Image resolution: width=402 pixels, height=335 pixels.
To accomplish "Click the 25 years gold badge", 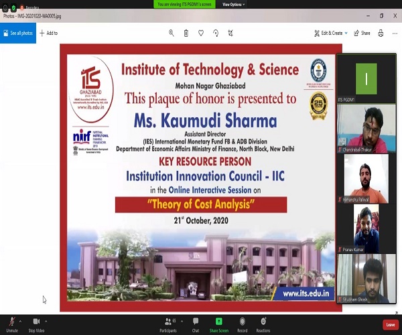I will pos(318,106).
